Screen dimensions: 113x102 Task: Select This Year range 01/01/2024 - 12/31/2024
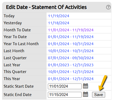tap(71, 79)
